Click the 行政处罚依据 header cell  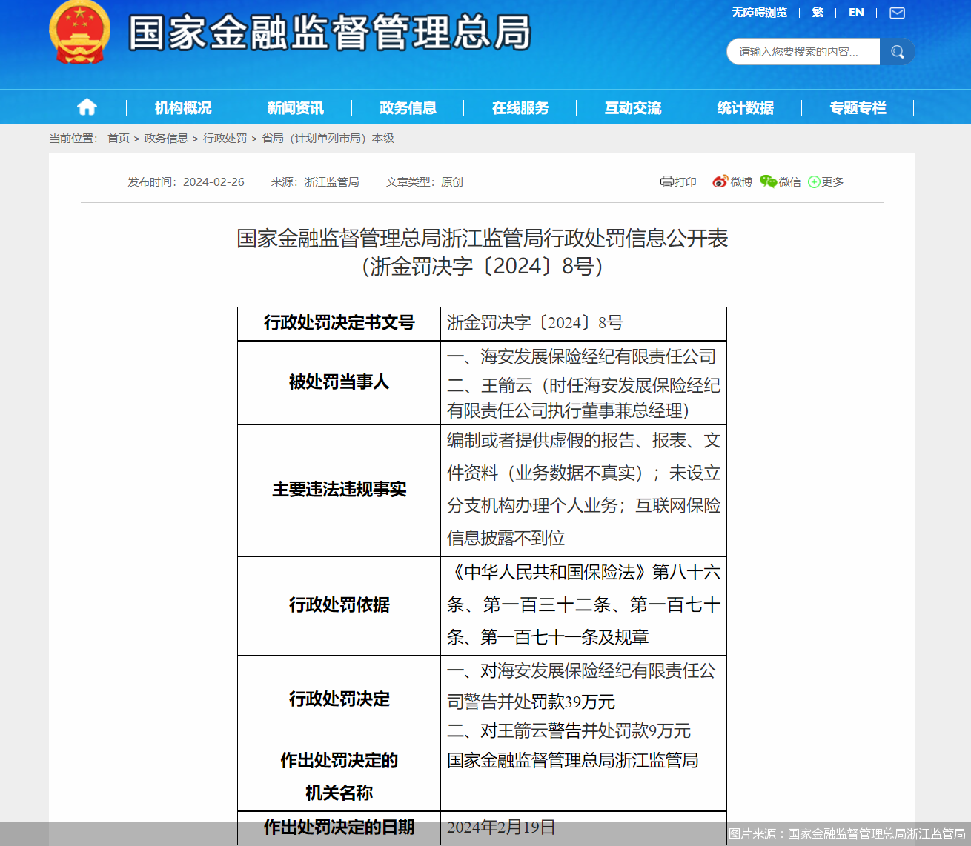point(339,605)
